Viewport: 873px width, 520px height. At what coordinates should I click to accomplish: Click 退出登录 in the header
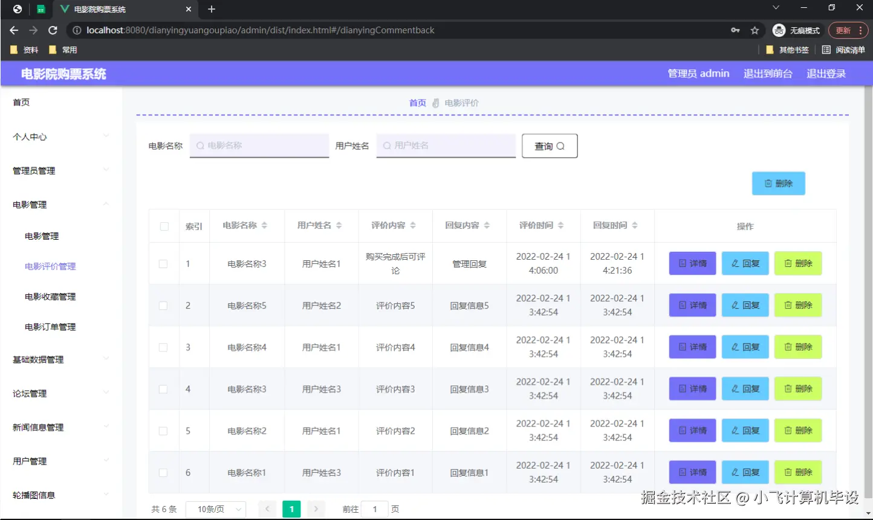pyautogui.click(x=826, y=74)
